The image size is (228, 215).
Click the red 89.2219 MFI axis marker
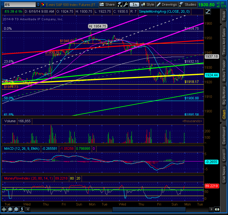click(212, 186)
